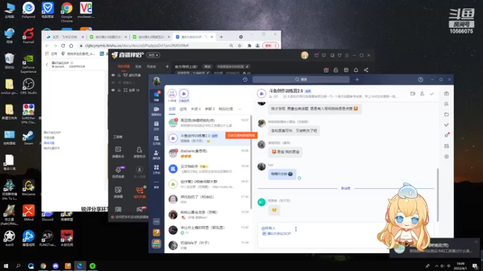The image size is (483, 271).
Task: Toggle visibility eye of the 虚拟形象 source
Action: (113, 75)
